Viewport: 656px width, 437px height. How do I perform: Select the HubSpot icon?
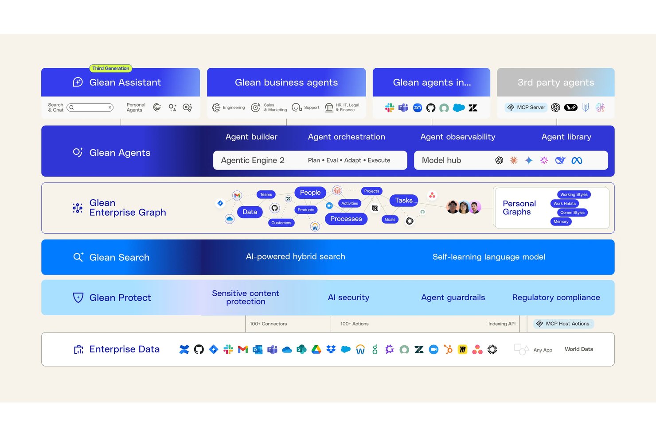pos(448,349)
